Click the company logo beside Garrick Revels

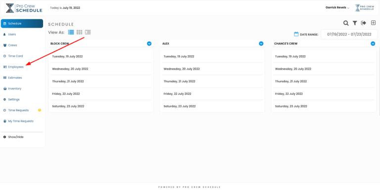point(364,8)
